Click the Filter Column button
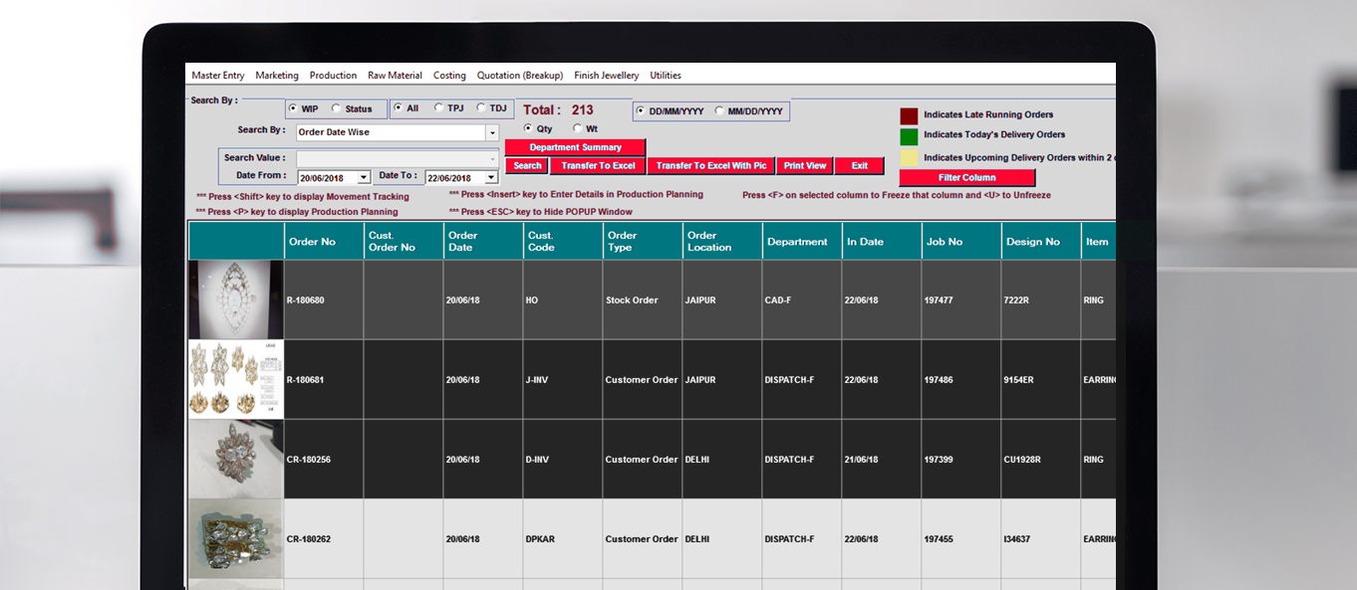Image resolution: width=1357 pixels, height=590 pixels. (x=966, y=178)
